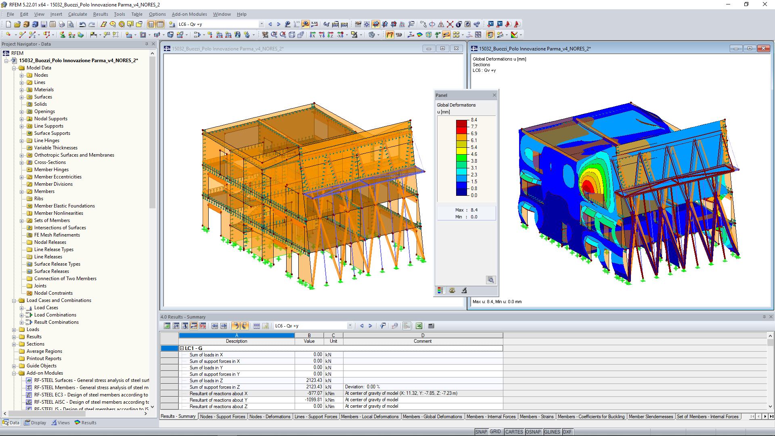
Task: Expand the Load Cases and Combinations tree node
Action: (14, 300)
